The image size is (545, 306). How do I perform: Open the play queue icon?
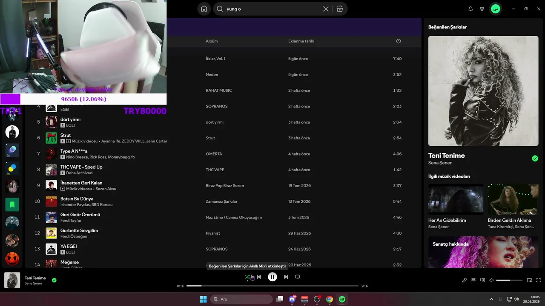tap(473, 280)
